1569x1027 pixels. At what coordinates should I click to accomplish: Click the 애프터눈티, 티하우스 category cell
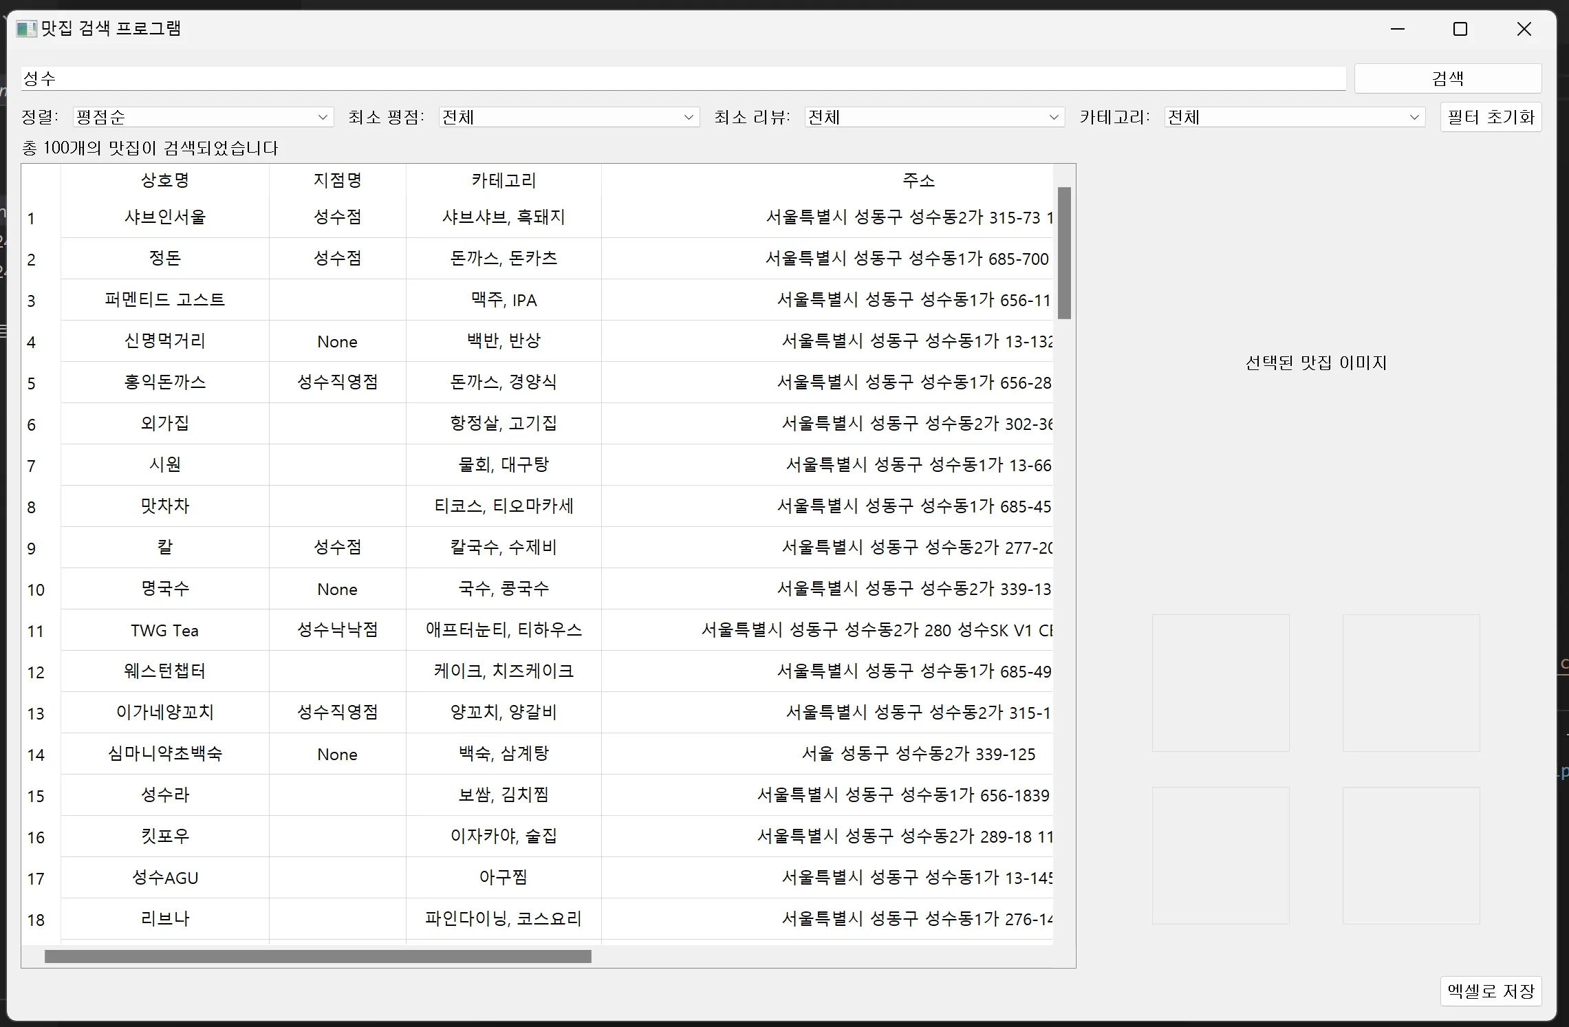click(504, 630)
